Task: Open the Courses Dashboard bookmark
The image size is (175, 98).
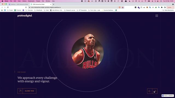Action: pyautogui.click(x=107, y=10)
